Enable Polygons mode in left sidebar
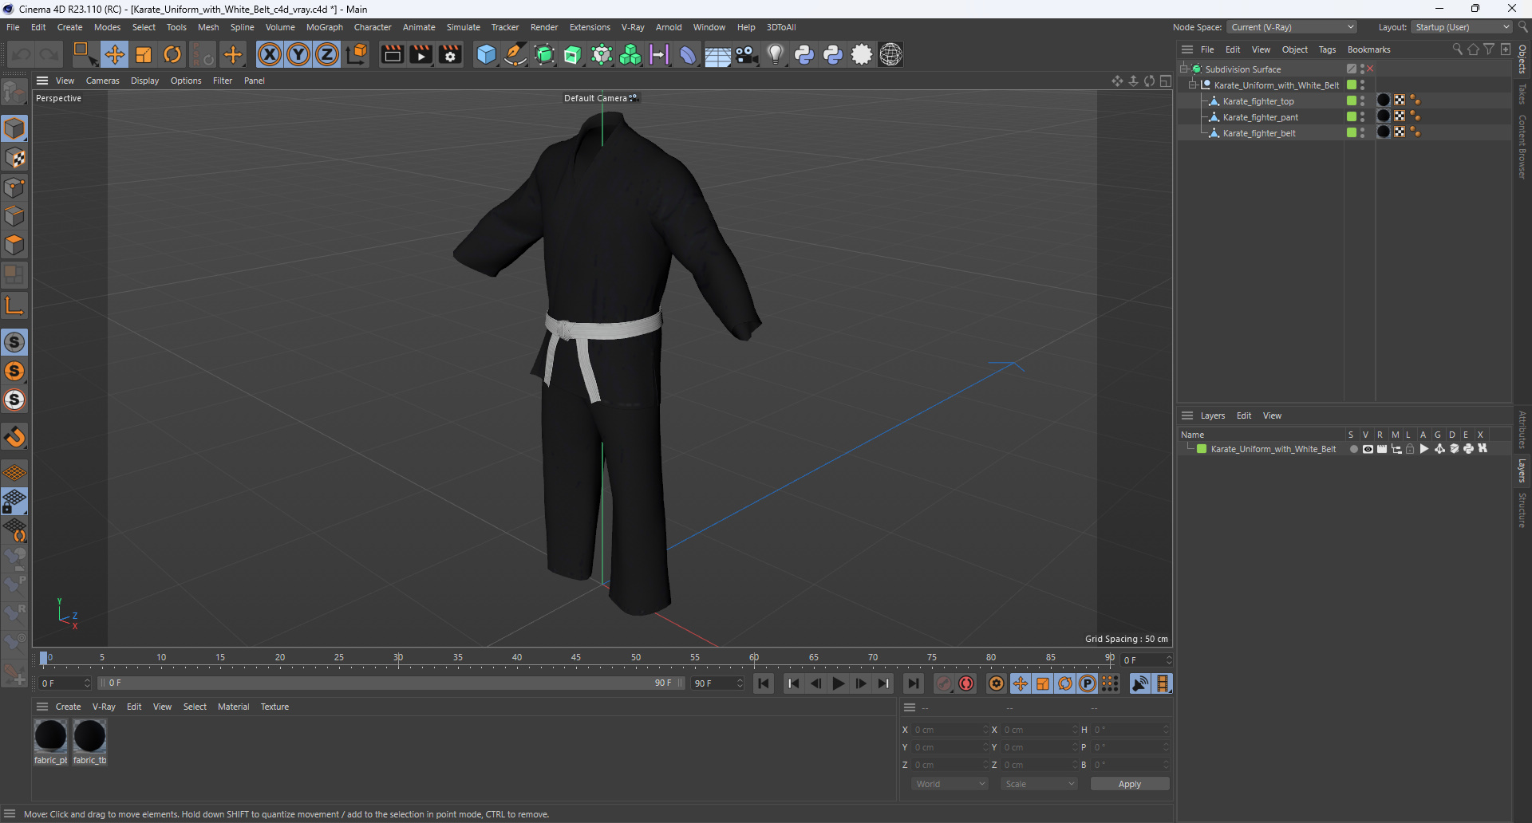The height and width of the screenshot is (823, 1532). click(x=14, y=245)
